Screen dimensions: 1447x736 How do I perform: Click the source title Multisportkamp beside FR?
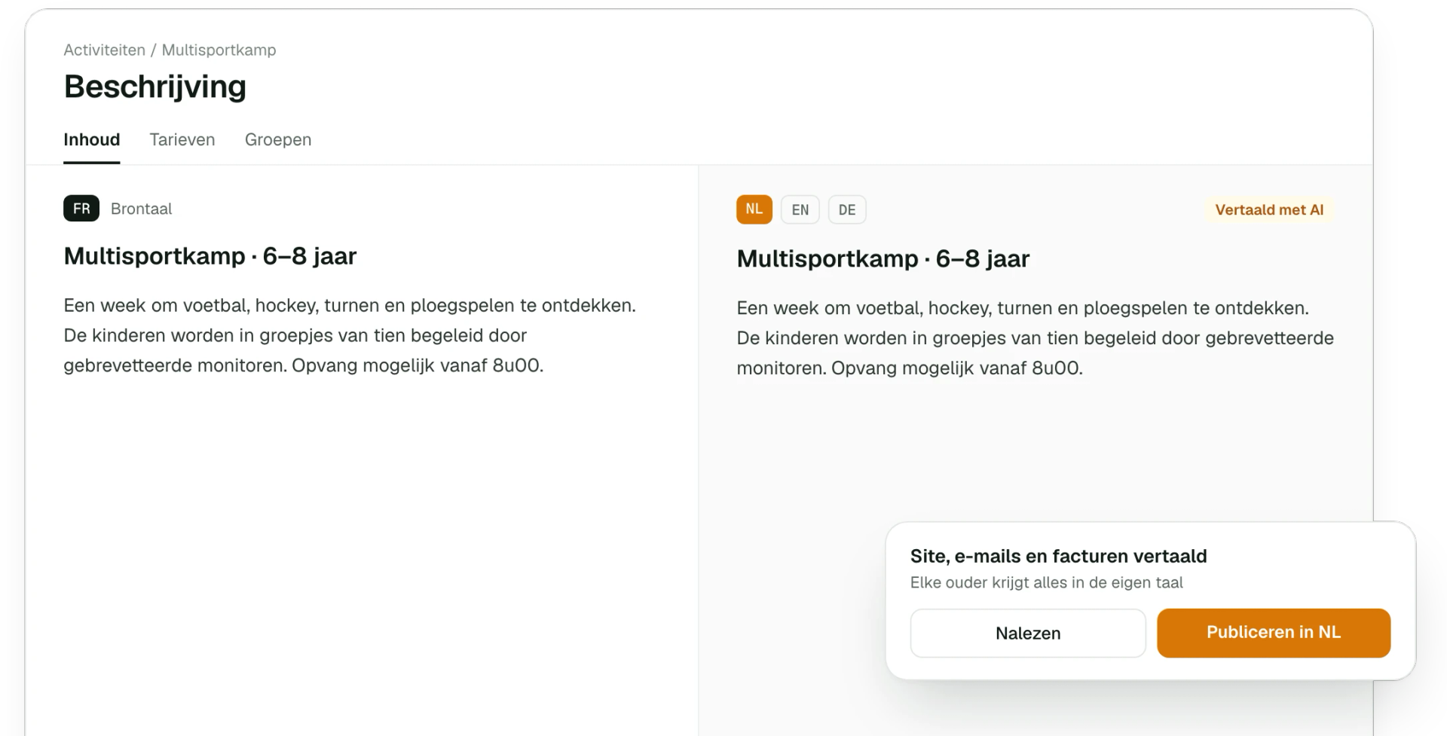210,256
